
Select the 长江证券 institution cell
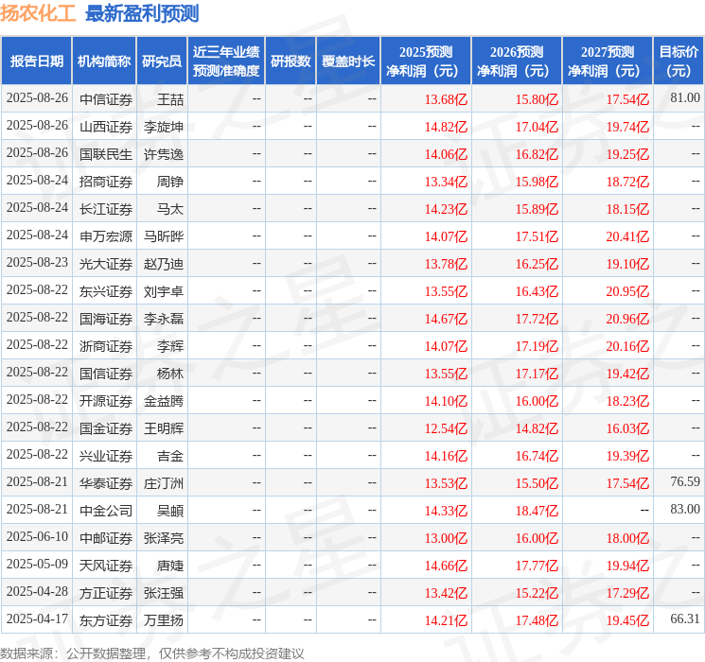coord(106,209)
